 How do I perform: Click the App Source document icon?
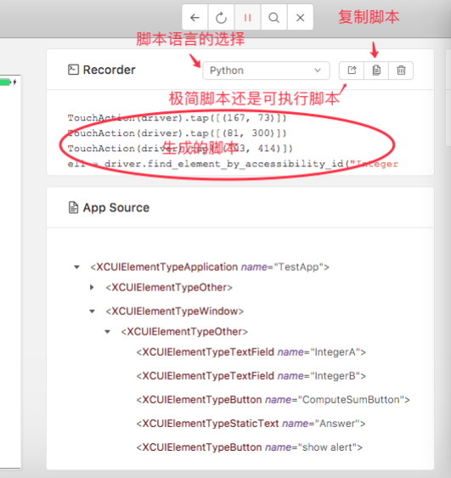(73, 208)
